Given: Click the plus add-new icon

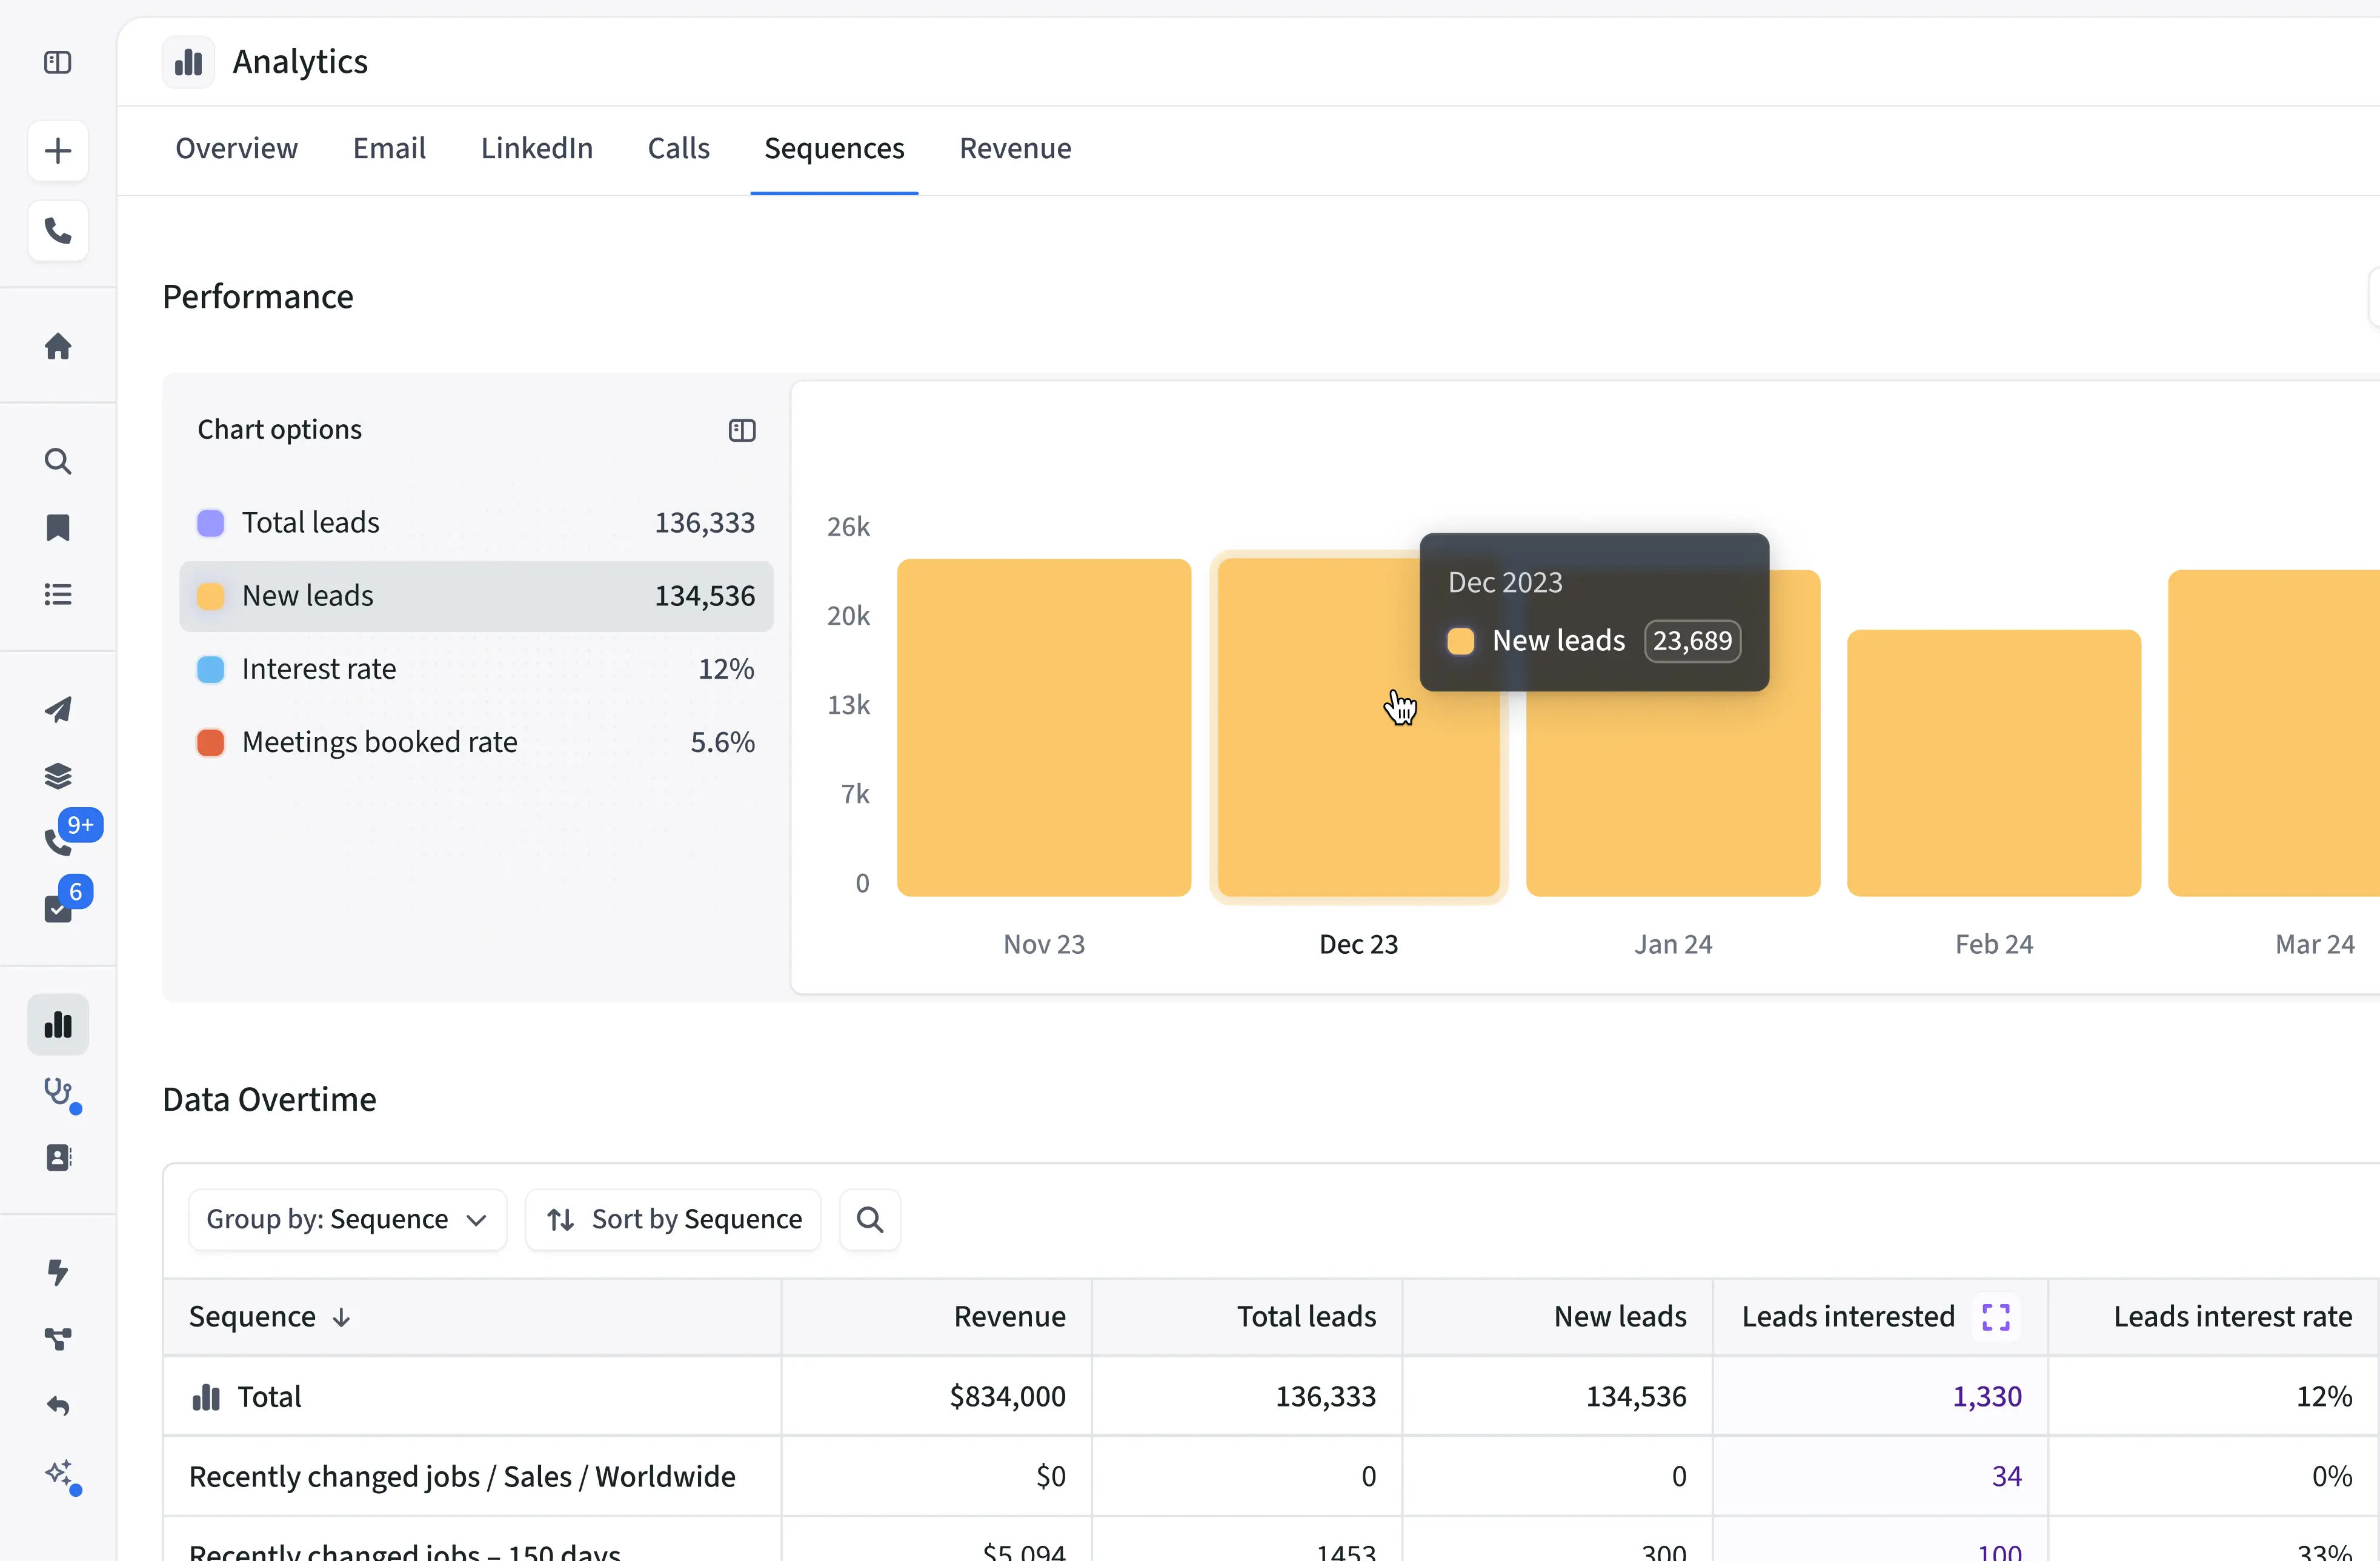Looking at the screenshot, I should point(58,151).
